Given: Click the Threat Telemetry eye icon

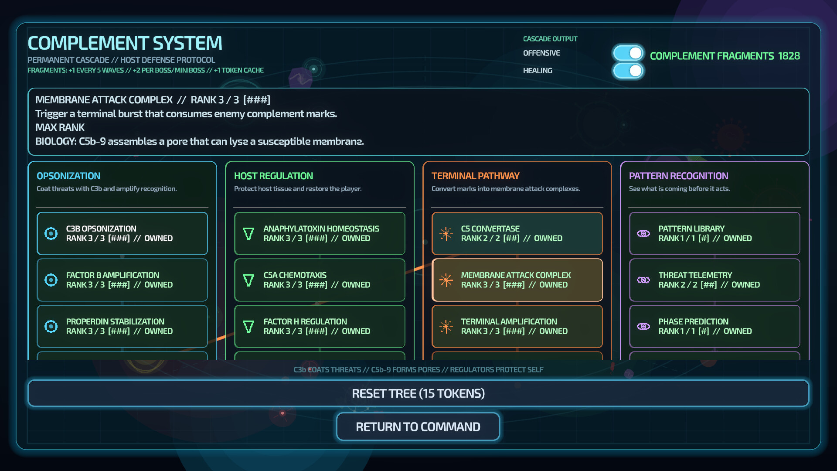Looking at the screenshot, I should point(643,280).
